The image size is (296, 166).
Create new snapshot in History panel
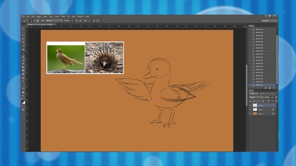[270, 88]
